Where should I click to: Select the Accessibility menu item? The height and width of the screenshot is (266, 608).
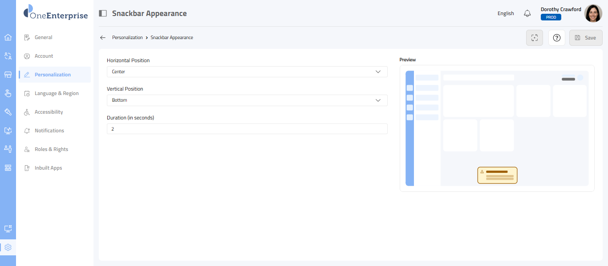click(49, 112)
